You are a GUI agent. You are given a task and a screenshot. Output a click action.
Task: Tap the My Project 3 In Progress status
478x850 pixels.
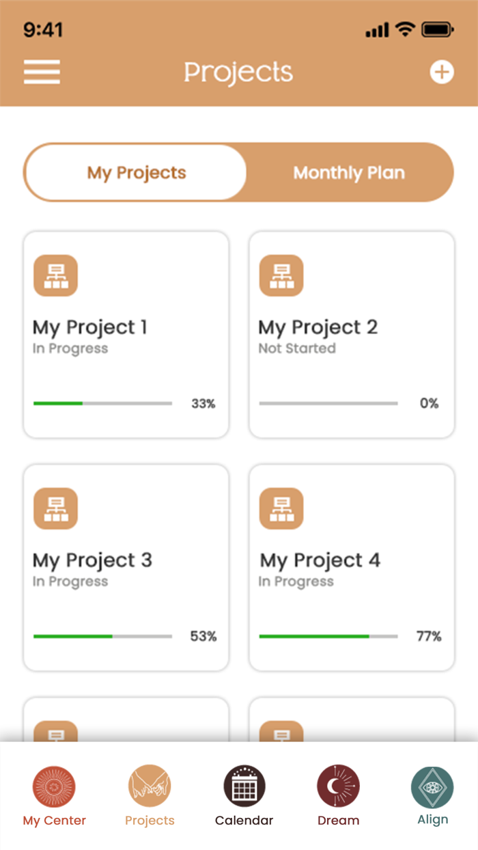[70, 581]
